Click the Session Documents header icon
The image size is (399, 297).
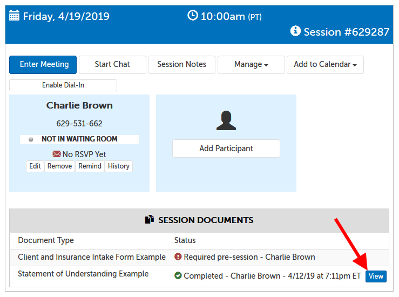point(150,220)
